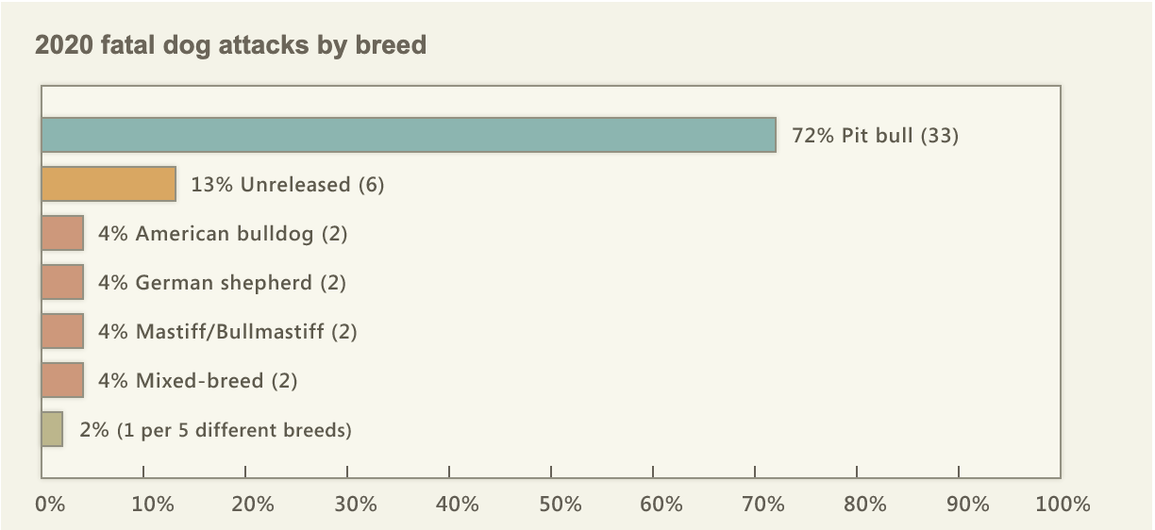
Task: Click the 0% axis label
Action: [x=50, y=505]
